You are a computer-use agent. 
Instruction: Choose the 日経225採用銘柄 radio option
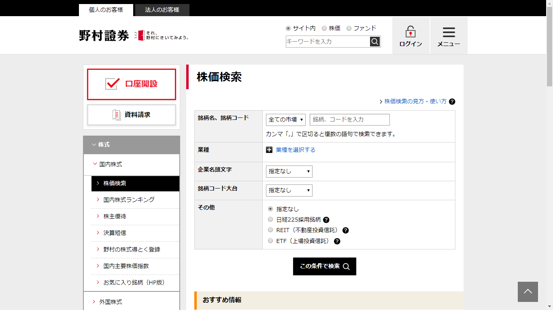coord(270,220)
